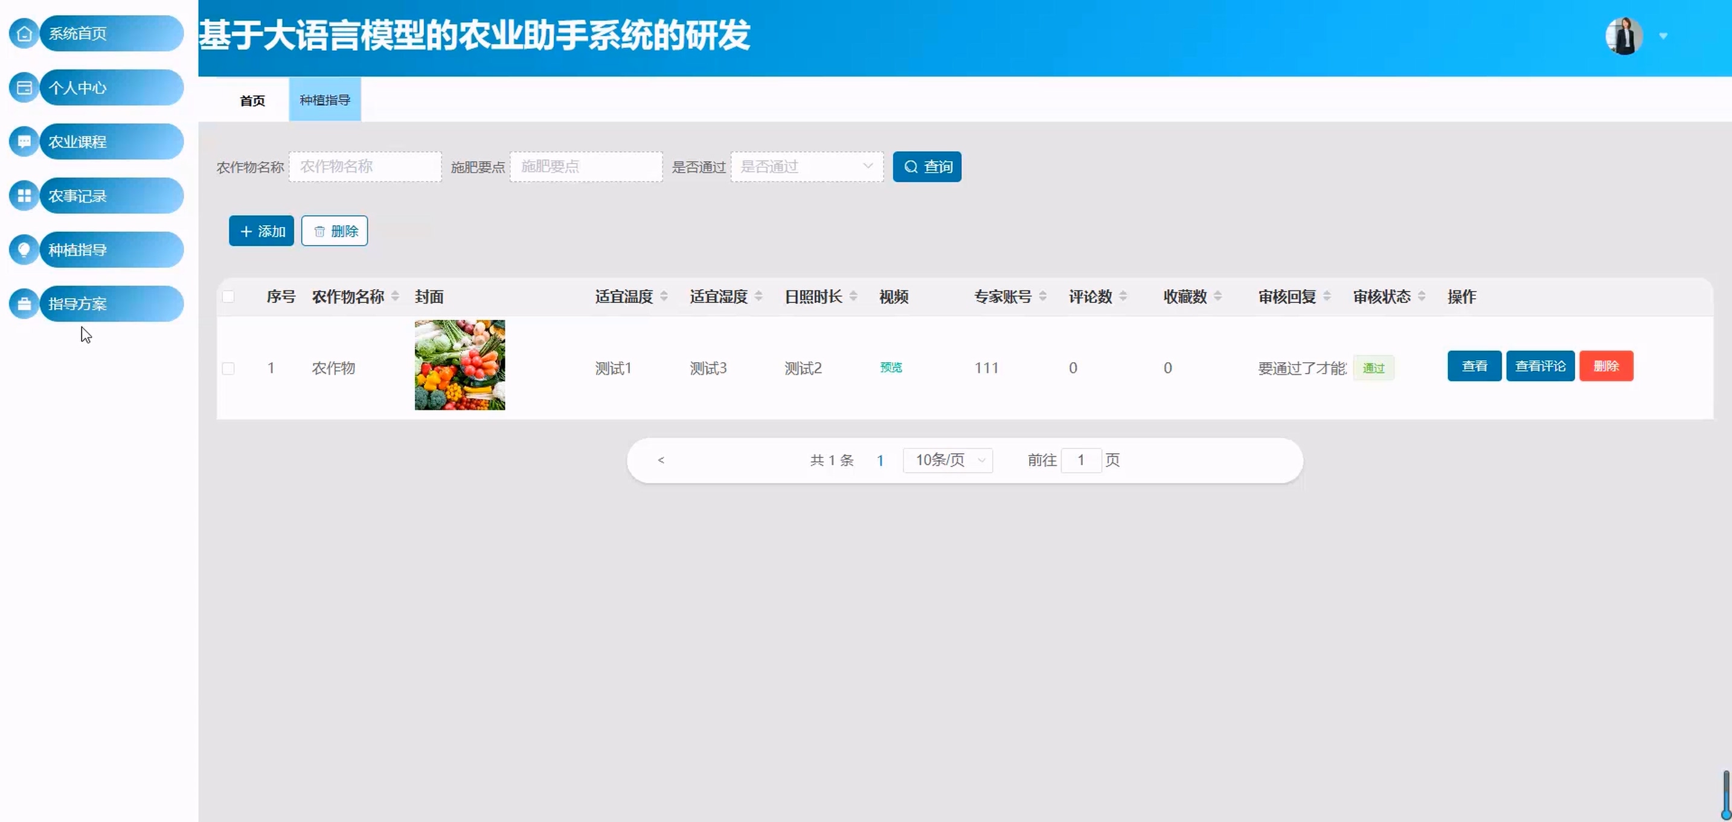Click the vertical scrollbar thumb on the right

1726,795
